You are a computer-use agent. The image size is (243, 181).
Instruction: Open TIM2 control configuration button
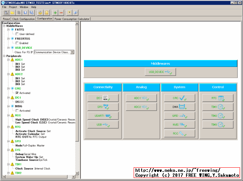tap(218, 116)
